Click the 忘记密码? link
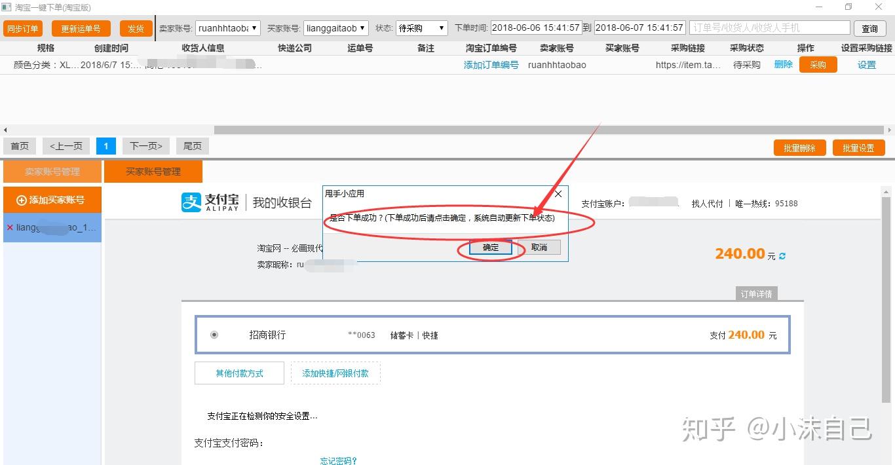This screenshot has width=895, height=465. (x=339, y=461)
